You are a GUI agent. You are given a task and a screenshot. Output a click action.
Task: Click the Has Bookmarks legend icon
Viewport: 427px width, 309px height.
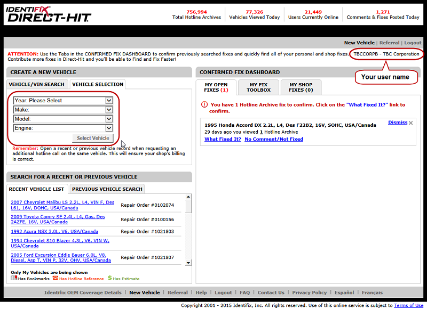14,278
